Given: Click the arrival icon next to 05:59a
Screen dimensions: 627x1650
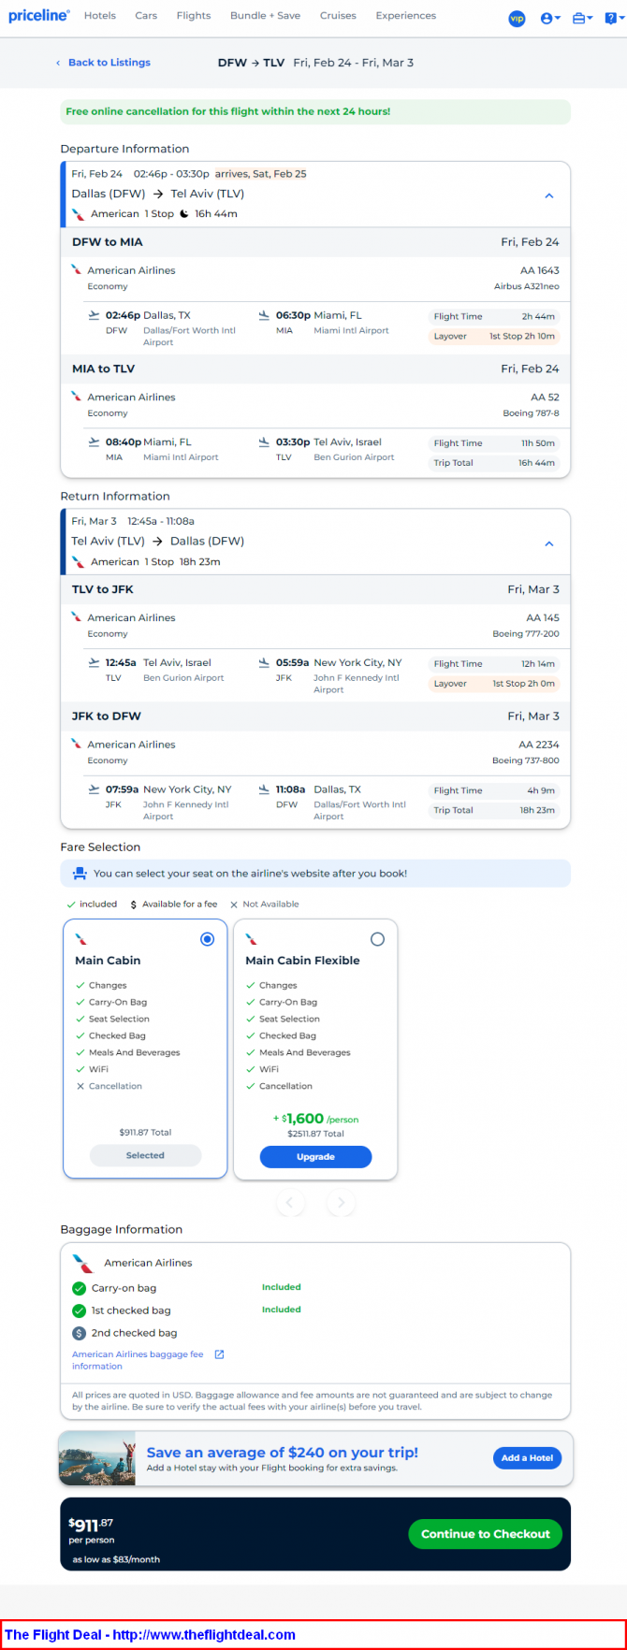Looking at the screenshot, I should click(x=264, y=662).
